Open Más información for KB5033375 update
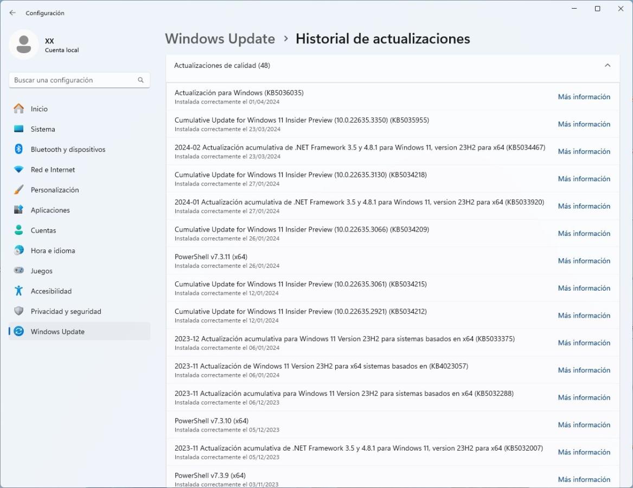Screen dimensions: 633x488 (x=584, y=343)
